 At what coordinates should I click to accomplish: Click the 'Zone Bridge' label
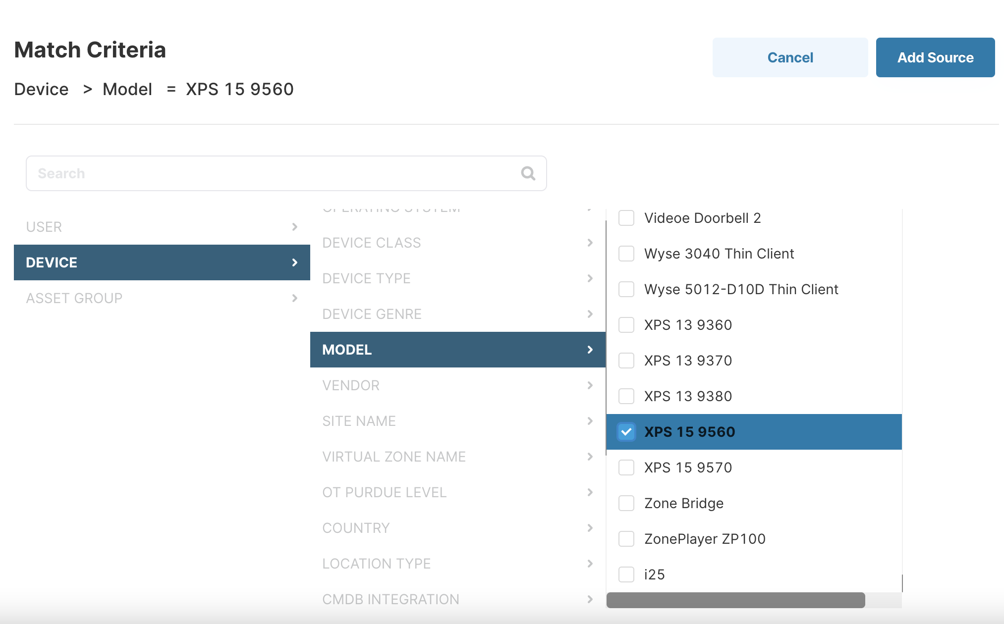coord(684,503)
